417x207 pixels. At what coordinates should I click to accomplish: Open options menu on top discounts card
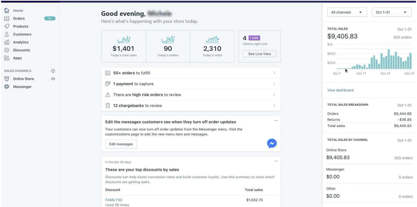pos(276,161)
